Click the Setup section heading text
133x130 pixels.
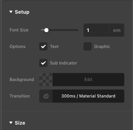tap(22, 12)
